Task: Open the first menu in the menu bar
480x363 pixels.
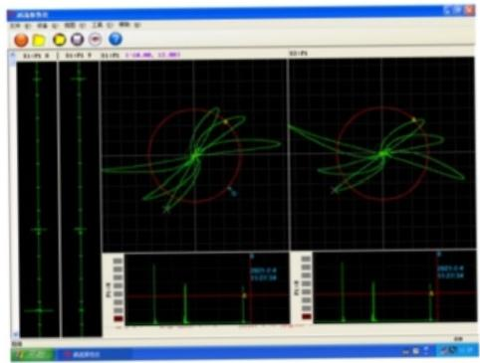Action: coord(20,26)
